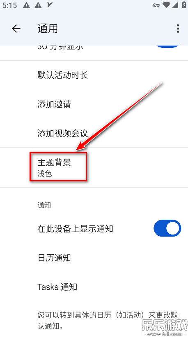The width and height of the screenshot is (188, 338).
Task: Open 添加视频会议 setting
Action: click(94, 133)
